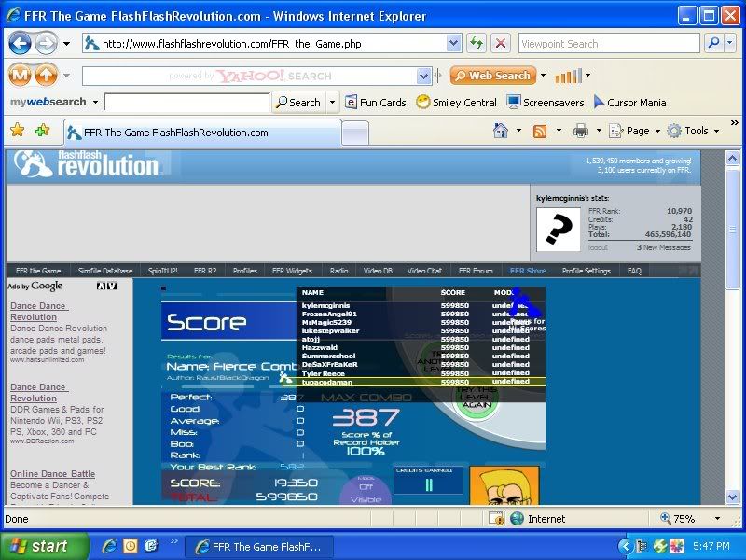
Task: Click the Print icon
Action: [x=580, y=131]
